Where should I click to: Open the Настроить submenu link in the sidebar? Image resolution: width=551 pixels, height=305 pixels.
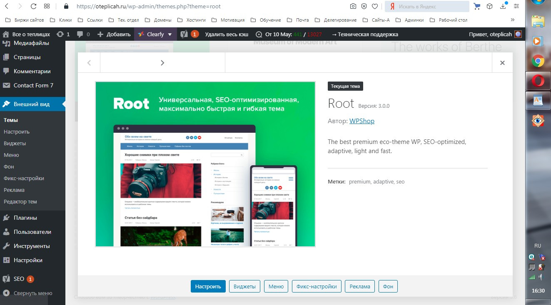(17, 131)
